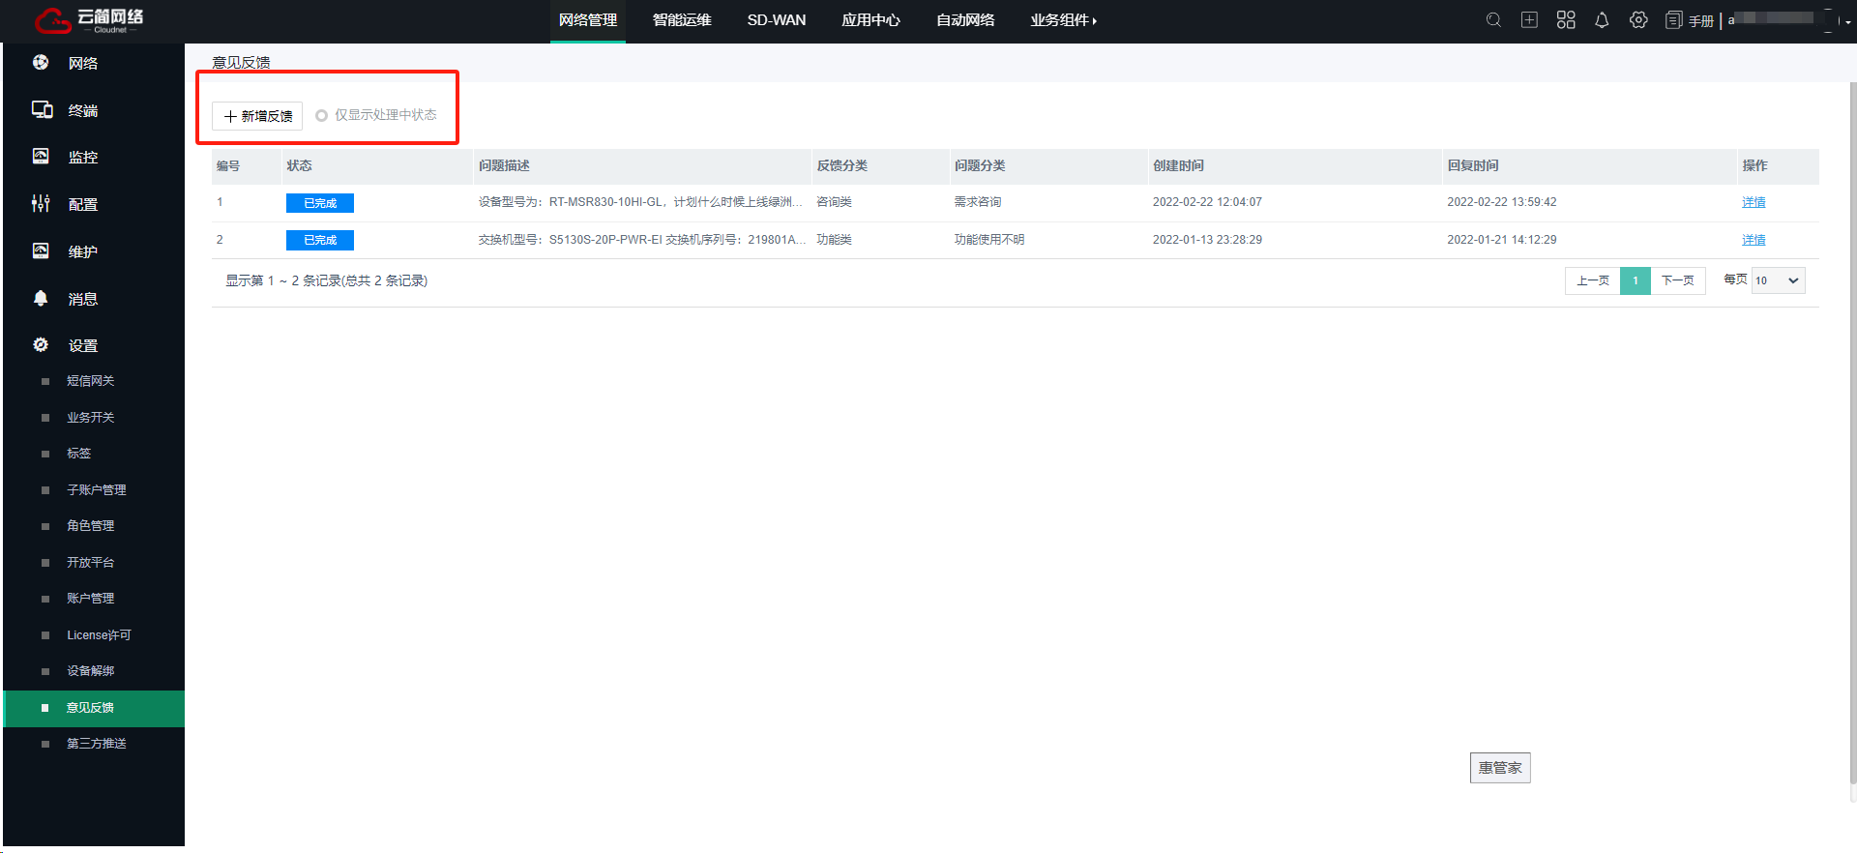Viewport: 1857px width, 853px height.
Task: Click the 消息 bell sidebar icon
Action: pos(41,299)
